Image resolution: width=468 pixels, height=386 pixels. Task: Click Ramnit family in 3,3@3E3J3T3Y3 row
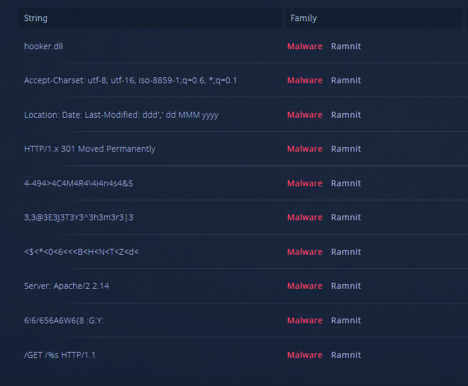[x=346, y=217]
